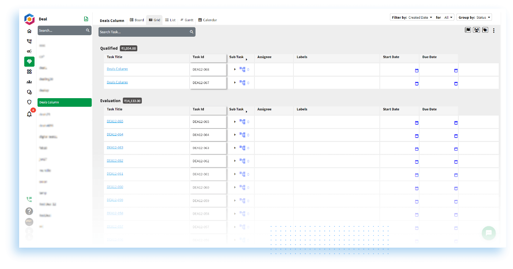
Task: Open the chat bubble in bottom-right corner
Action: click(x=489, y=233)
